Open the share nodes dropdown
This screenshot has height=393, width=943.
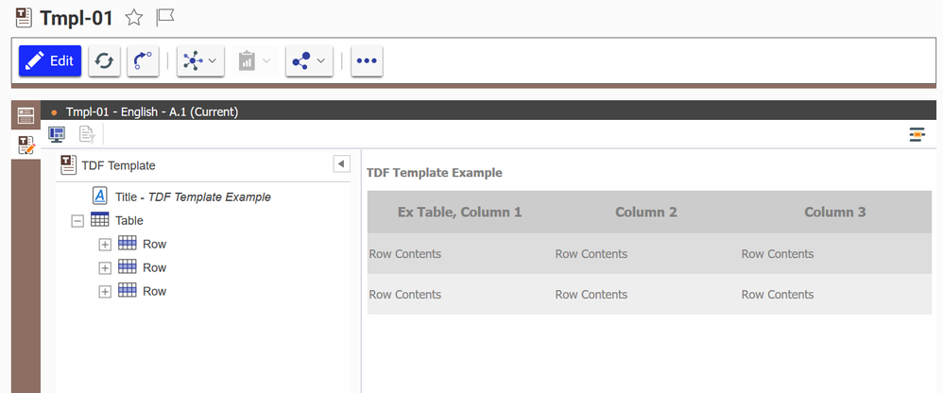[x=309, y=60]
